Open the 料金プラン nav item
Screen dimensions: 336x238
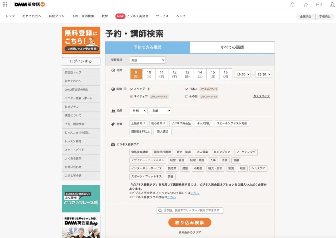[x=56, y=16]
